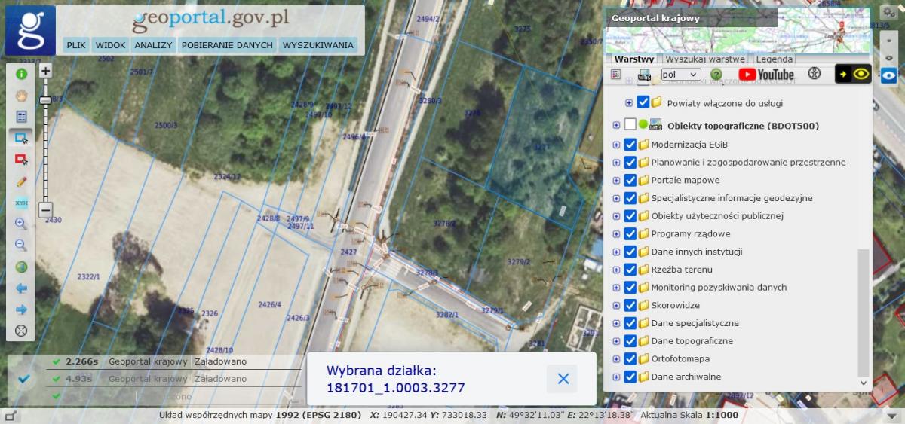The height and width of the screenshot is (424, 905).
Task: Uncheck Dane archiwalne layer
Action: (x=630, y=377)
